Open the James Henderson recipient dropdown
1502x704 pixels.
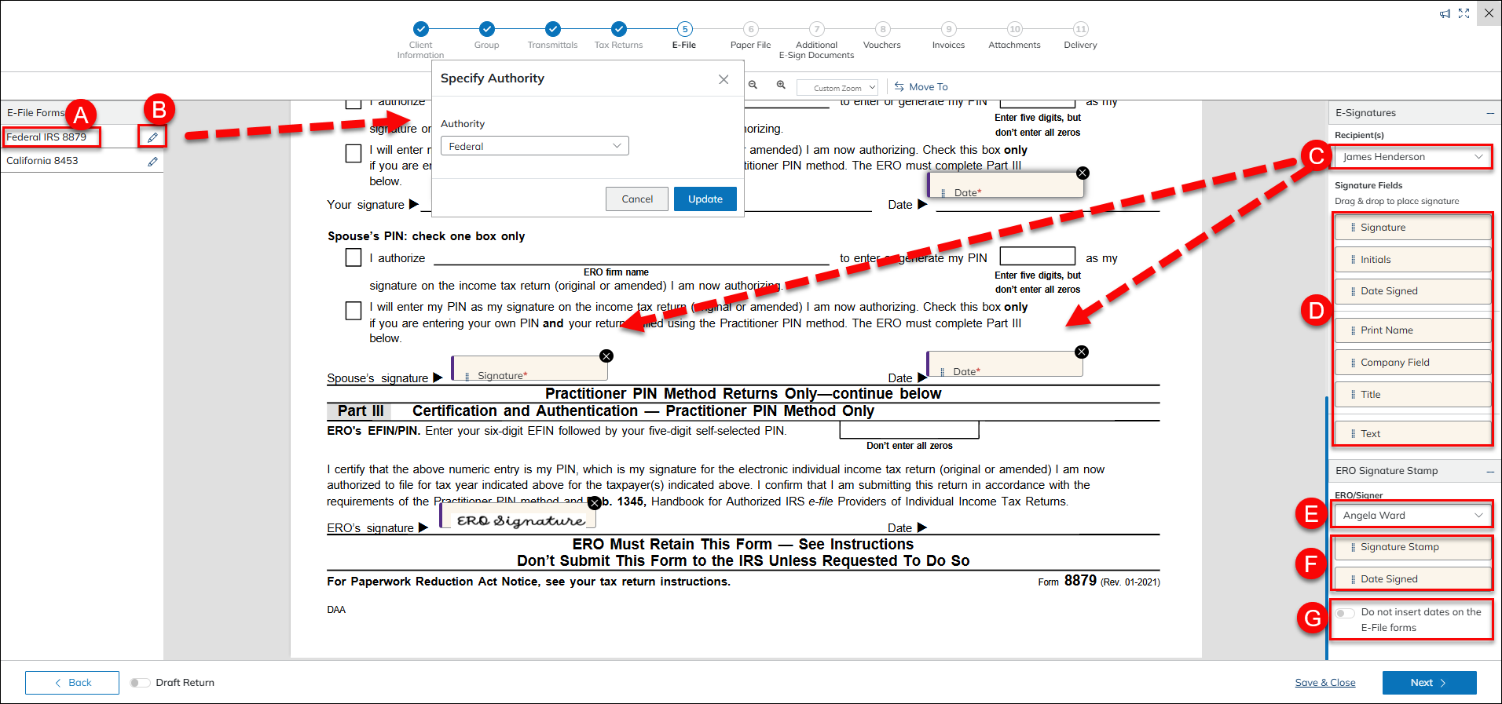click(x=1412, y=157)
